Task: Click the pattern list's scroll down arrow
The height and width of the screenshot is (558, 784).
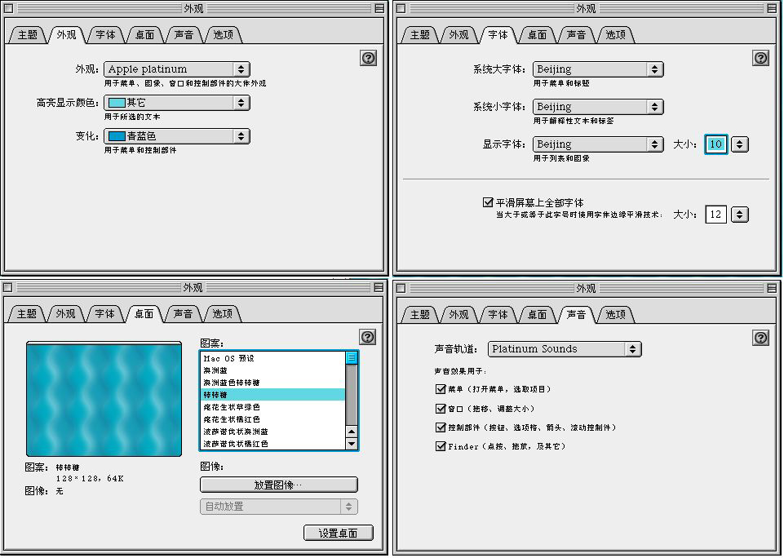Action: (x=352, y=444)
